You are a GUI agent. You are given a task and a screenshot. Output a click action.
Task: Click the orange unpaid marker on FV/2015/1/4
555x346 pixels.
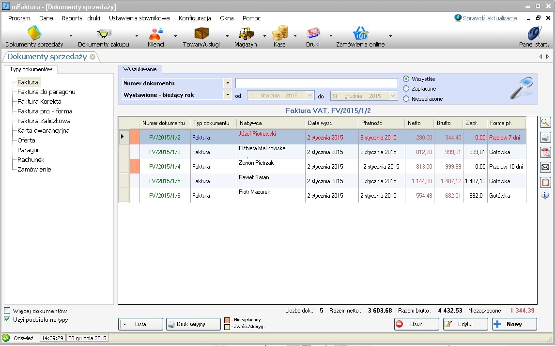135,167
